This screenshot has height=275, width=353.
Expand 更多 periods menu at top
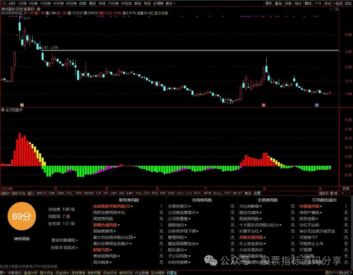point(170,3)
